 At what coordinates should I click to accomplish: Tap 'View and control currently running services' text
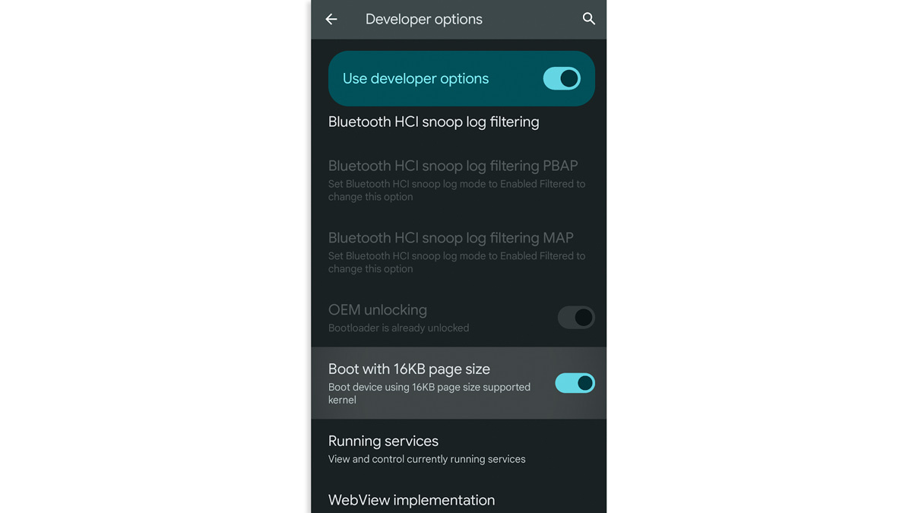pyautogui.click(x=426, y=459)
